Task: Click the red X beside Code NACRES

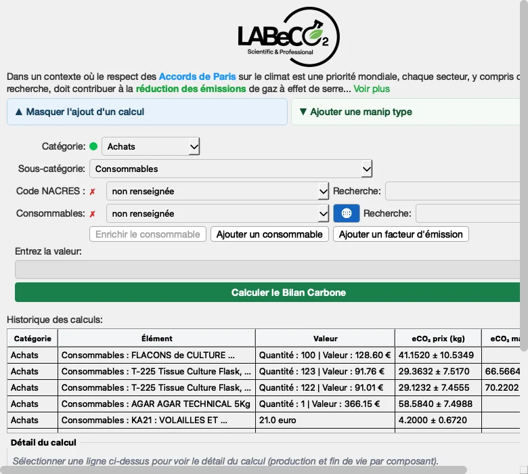Action: coord(92,192)
